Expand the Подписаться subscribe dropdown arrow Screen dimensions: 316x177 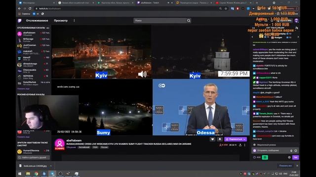pyautogui.click(x=244, y=139)
